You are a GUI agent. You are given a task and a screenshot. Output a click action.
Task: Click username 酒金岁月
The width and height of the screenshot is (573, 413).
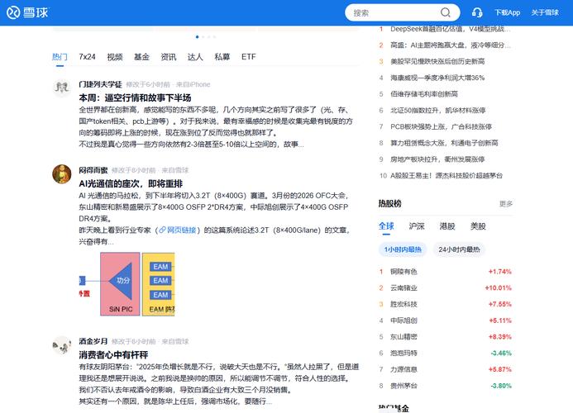93,341
